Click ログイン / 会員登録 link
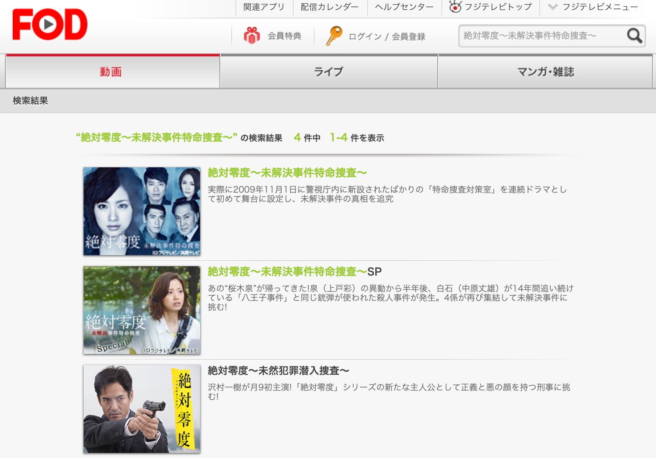 [x=387, y=37]
